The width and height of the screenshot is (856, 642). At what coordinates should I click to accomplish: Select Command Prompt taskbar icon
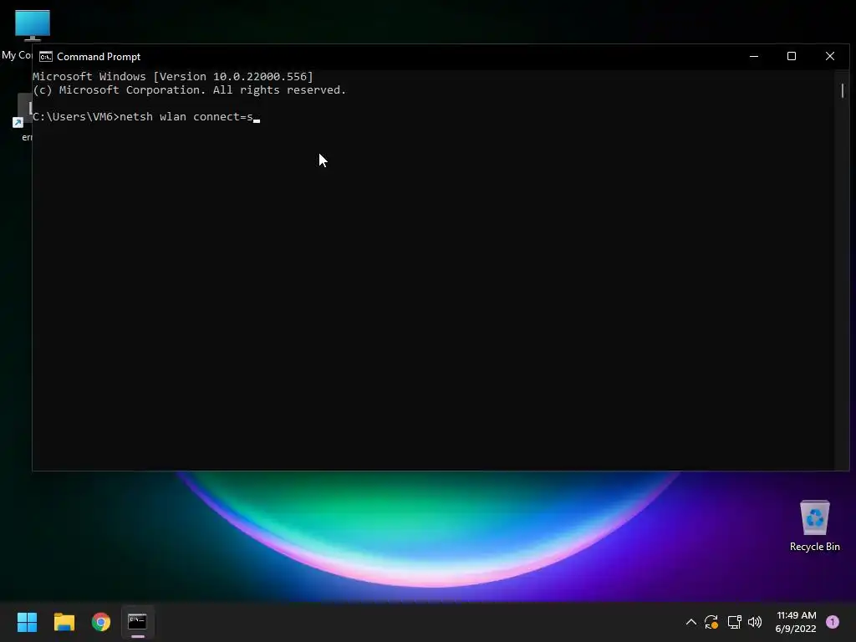138,622
